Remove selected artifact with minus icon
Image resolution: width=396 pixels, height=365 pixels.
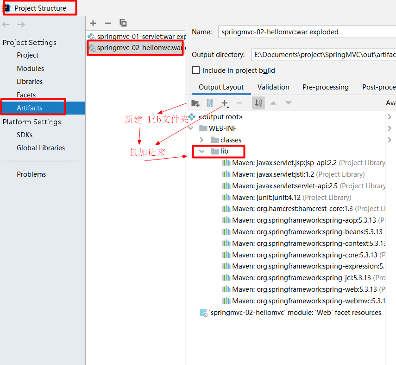108,23
